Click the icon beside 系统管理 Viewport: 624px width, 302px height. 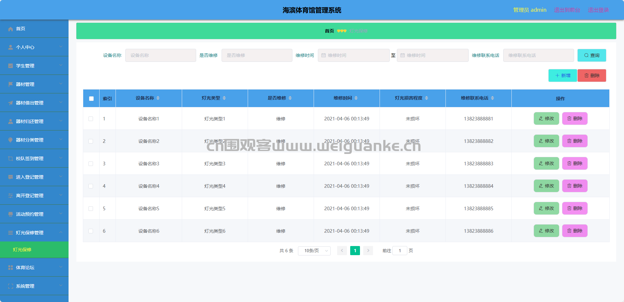(x=10, y=286)
